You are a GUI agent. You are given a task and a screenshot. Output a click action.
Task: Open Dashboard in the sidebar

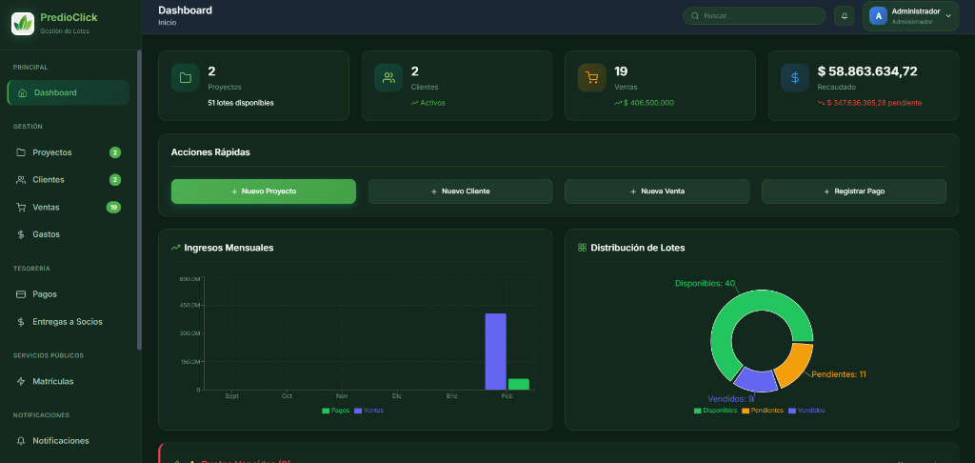click(x=69, y=92)
